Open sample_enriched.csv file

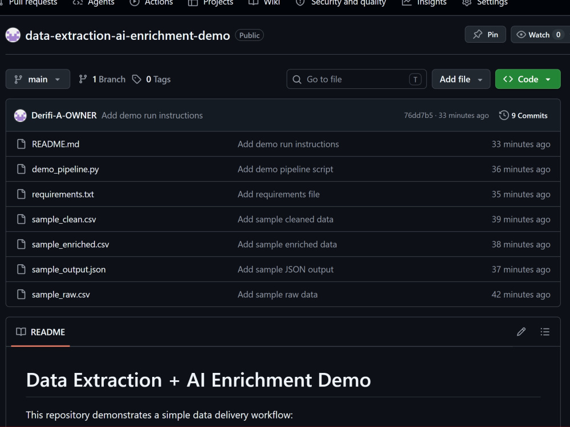71,244
